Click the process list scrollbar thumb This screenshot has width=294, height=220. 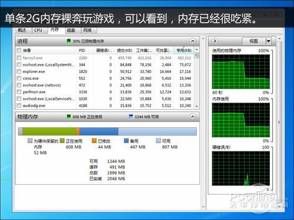coord(196,55)
